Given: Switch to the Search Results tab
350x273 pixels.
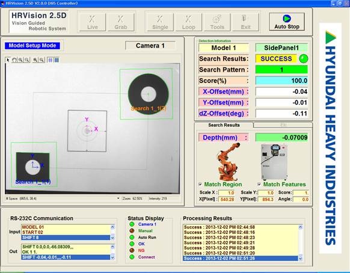Looking at the screenshot, I should coord(224,125).
